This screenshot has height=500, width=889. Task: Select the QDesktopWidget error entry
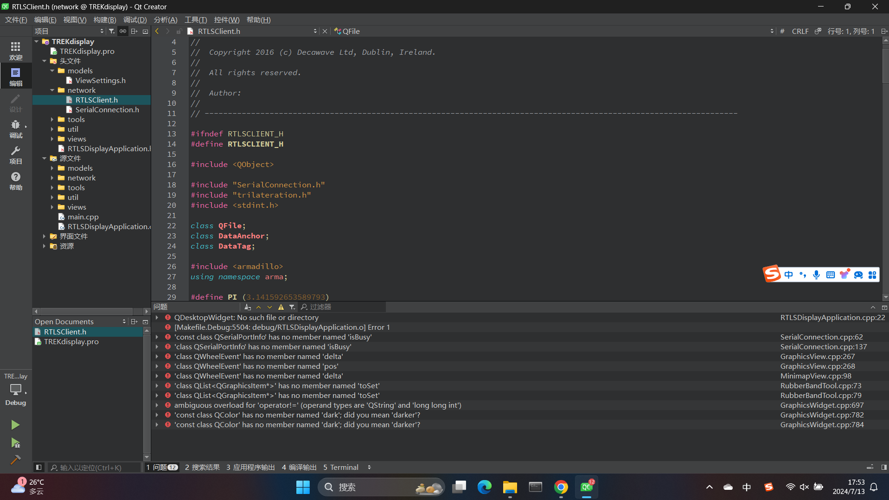[246, 317]
